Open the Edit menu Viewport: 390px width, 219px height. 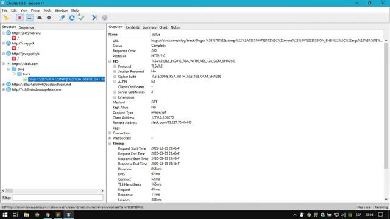point(14,10)
